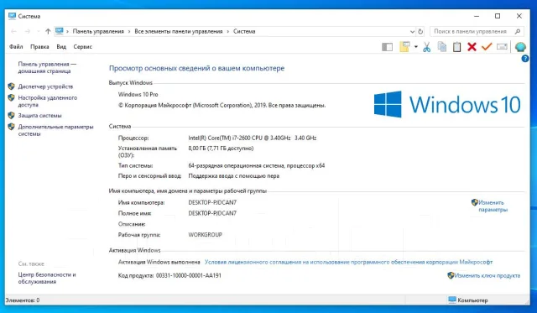Viewport: 537px width, 313px height.
Task: Click the folder views toolbar icon
Action: pyautogui.click(x=404, y=47)
